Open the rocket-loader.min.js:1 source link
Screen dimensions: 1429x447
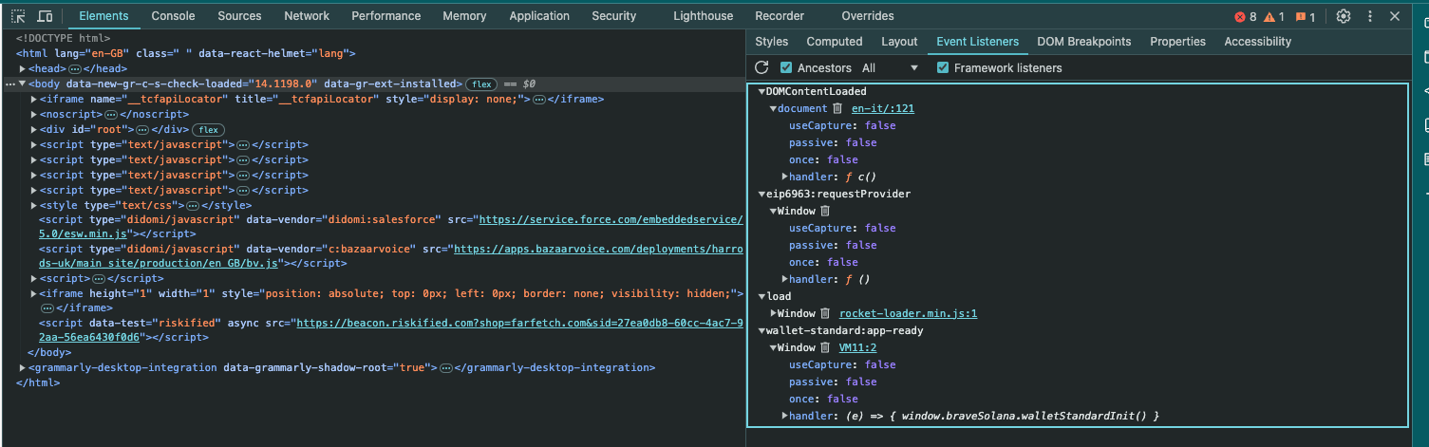(908, 313)
